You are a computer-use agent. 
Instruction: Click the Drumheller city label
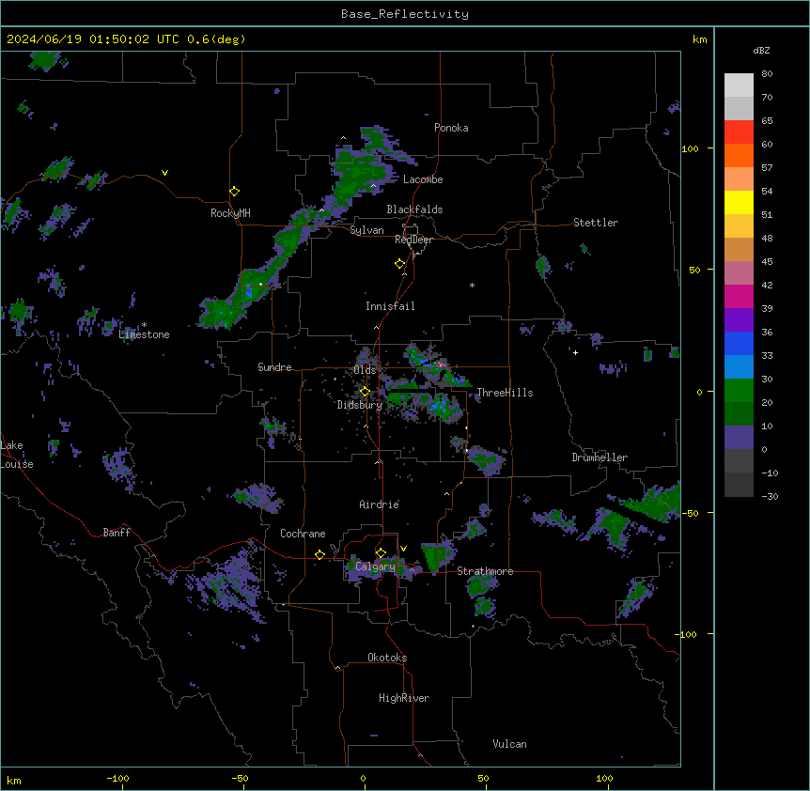tap(600, 458)
